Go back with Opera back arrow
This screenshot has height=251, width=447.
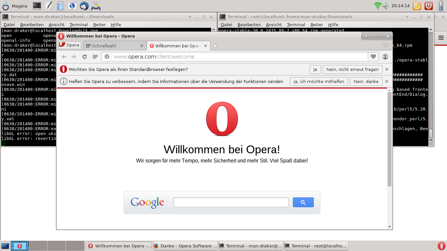coord(64,57)
